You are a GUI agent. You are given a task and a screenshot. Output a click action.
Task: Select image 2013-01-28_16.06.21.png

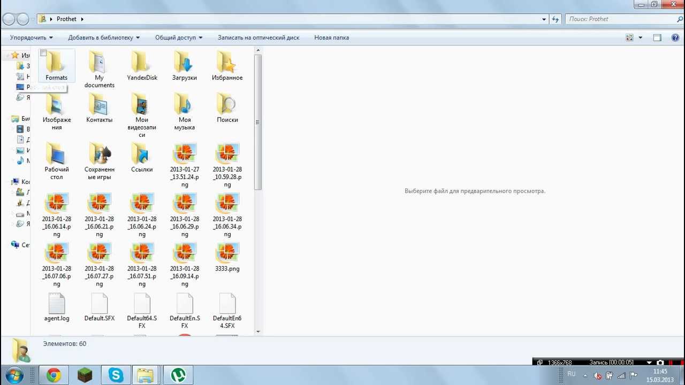point(99,215)
